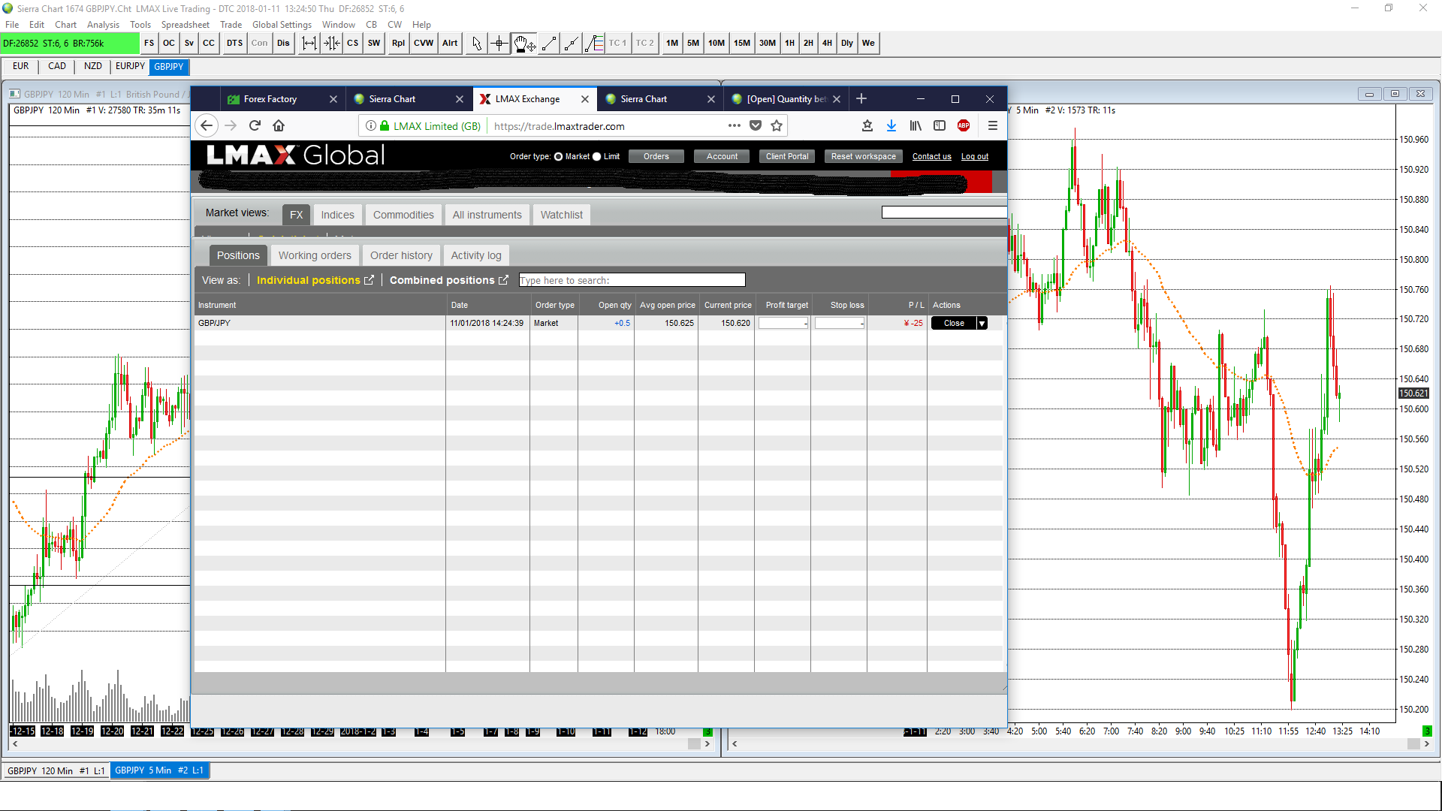The height and width of the screenshot is (811, 1442).
Task: Reload the LMAX page
Action: pos(255,125)
